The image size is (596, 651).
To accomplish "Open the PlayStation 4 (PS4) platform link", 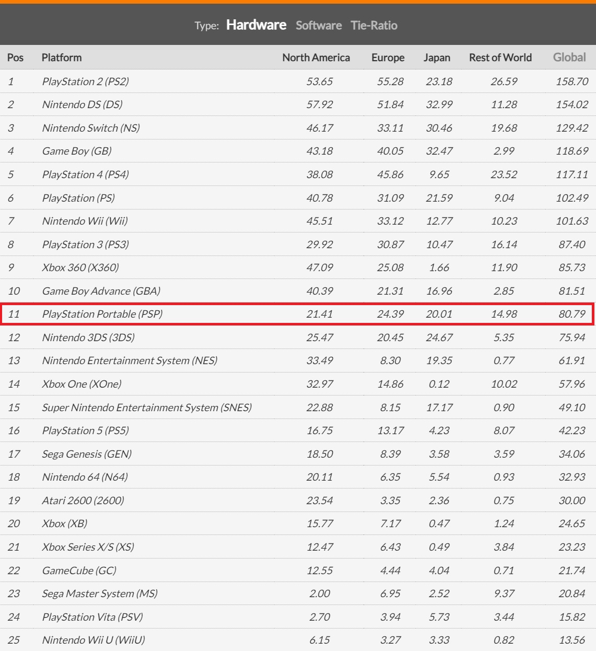I will point(86,175).
